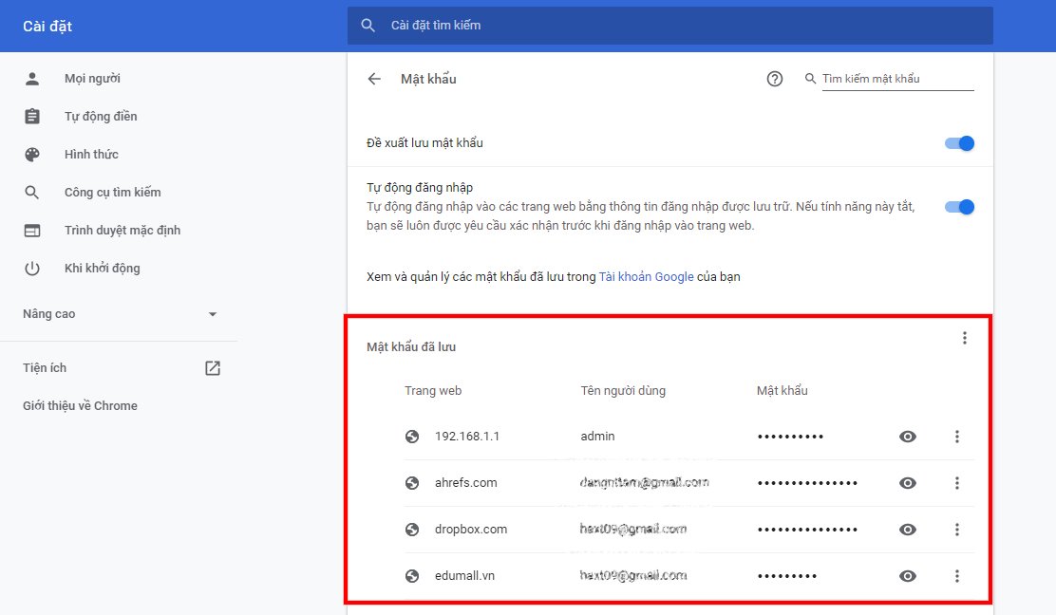Open Tự động điền settings section
Screen dimensions: 1056x615
[101, 117]
